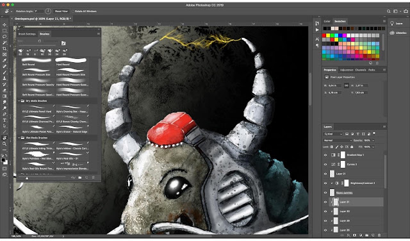Screen dimensions: 410x241
Task: Open the Character panel icon in the side strip
Action: (317, 39)
